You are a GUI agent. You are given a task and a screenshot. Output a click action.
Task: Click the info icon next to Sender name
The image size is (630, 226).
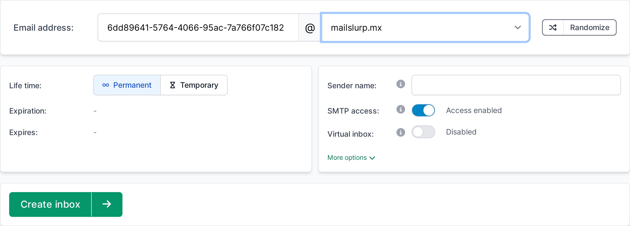(x=401, y=84)
